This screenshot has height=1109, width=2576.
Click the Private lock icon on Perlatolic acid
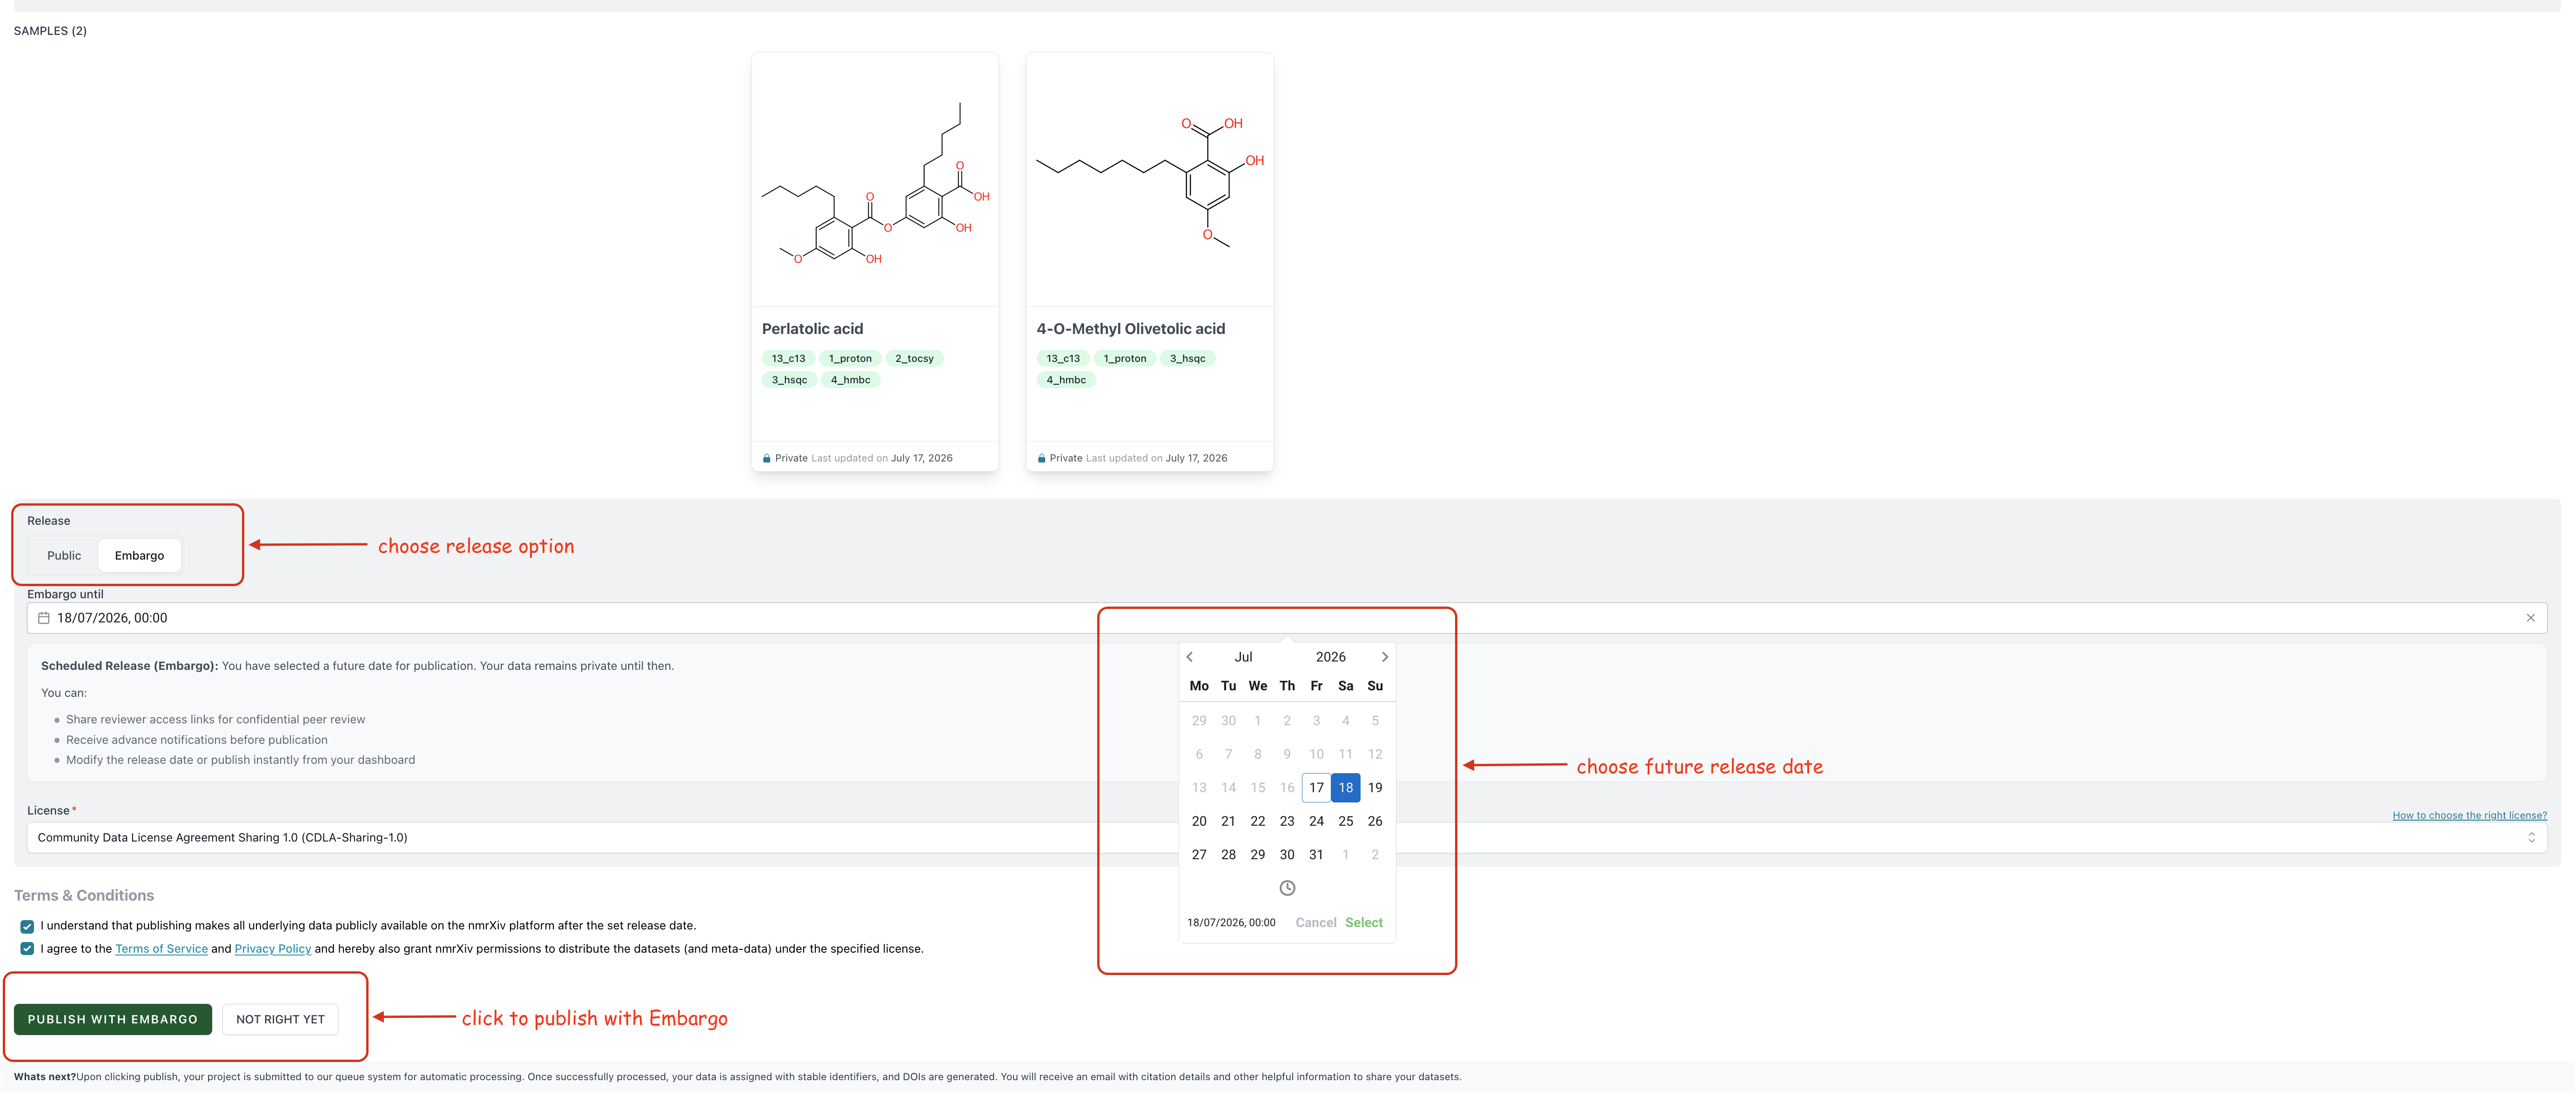pos(767,459)
